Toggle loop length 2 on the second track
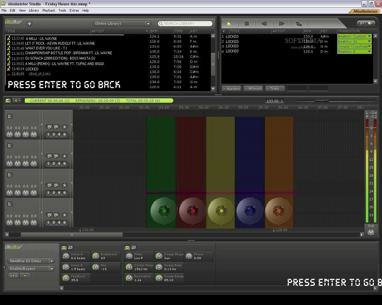This screenshot has width=382, height=305. (x=54, y=164)
